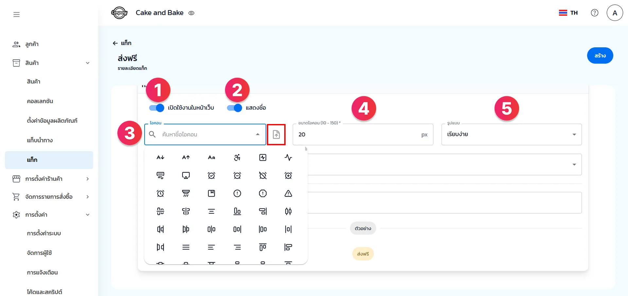The image size is (628, 296).
Task: Select the warning triangle icon
Action: [288, 194]
